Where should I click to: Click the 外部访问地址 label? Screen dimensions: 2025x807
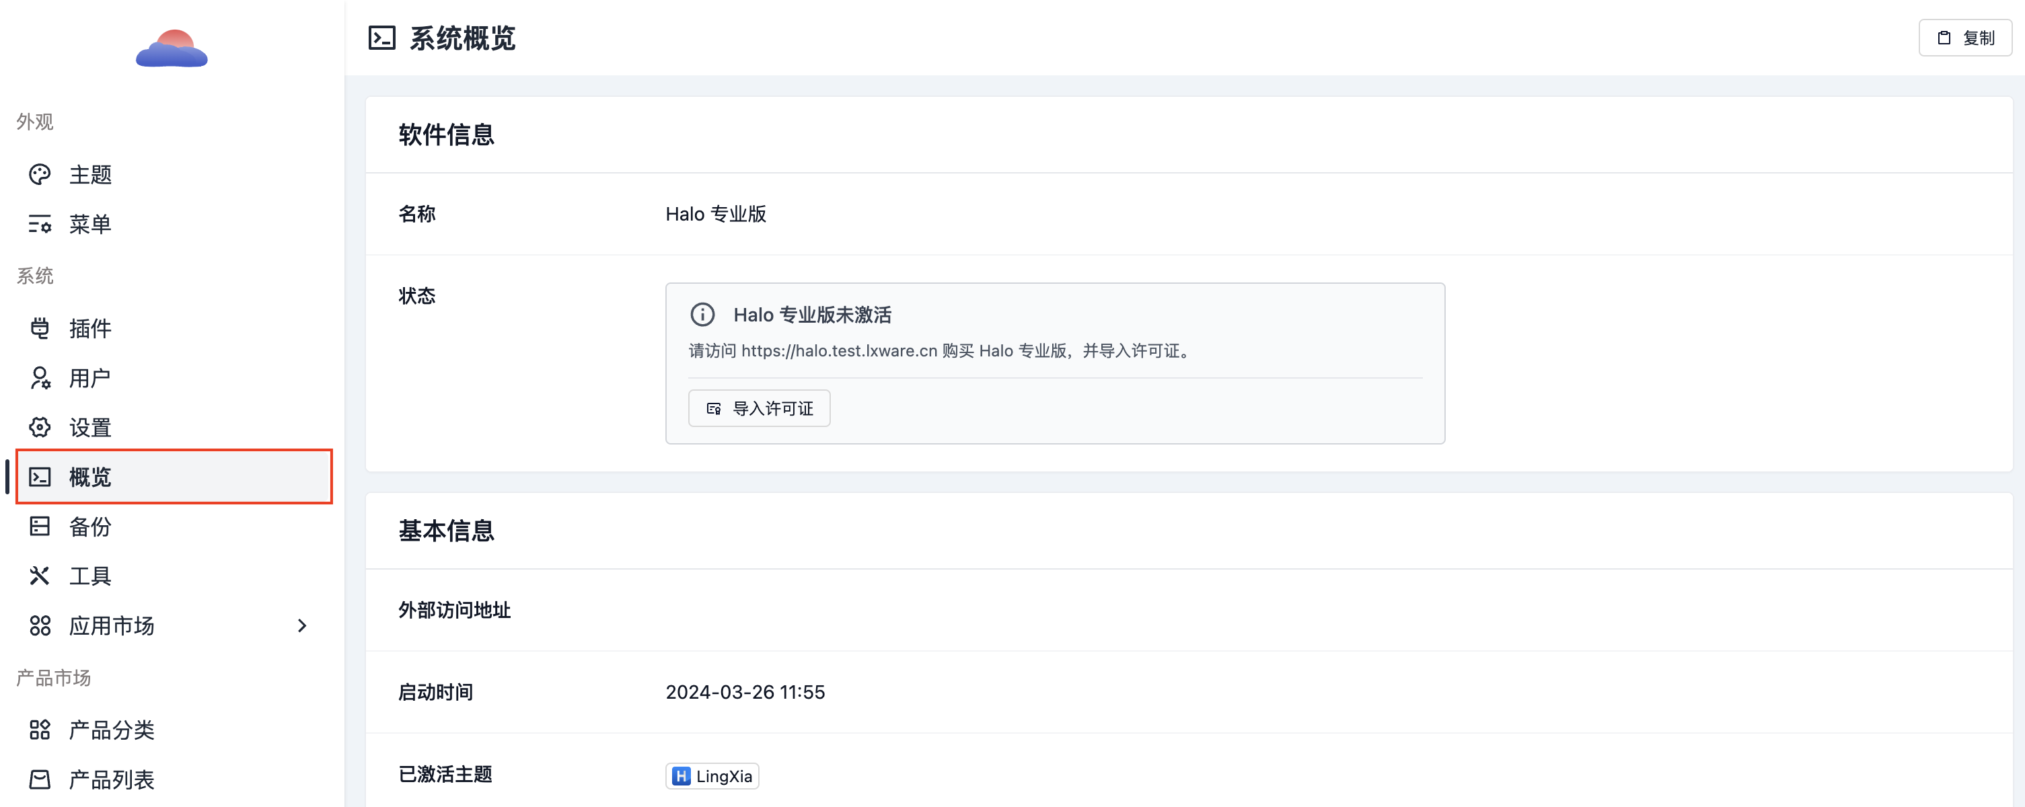click(454, 611)
